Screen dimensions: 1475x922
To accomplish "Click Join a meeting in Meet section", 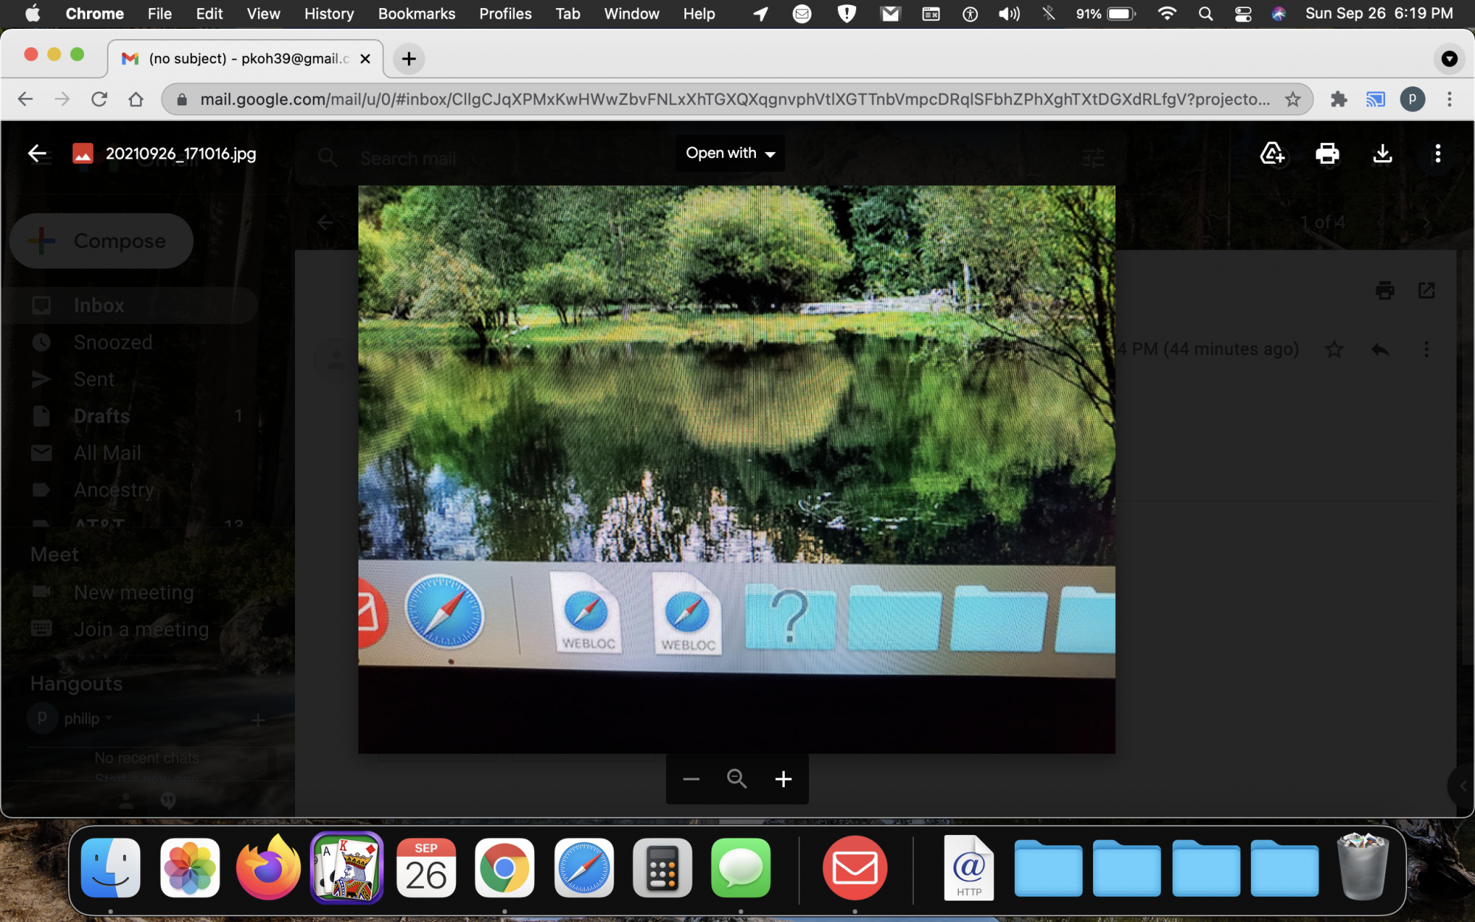I will point(140,629).
